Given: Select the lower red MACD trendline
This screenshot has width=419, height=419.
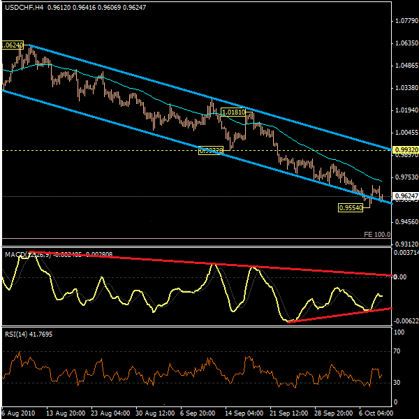Looking at the screenshot, I should tap(339, 316).
